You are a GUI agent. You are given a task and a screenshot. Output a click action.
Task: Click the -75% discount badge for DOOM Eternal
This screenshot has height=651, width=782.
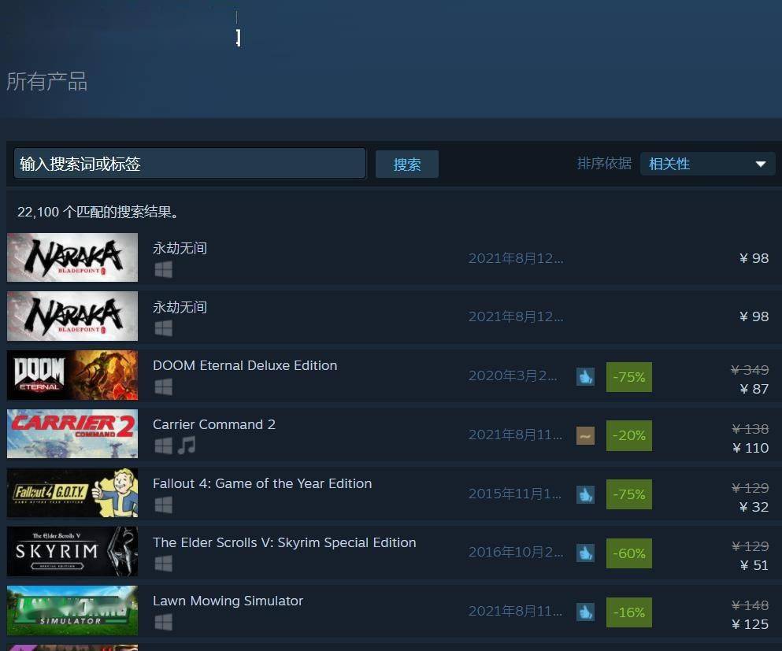point(629,377)
